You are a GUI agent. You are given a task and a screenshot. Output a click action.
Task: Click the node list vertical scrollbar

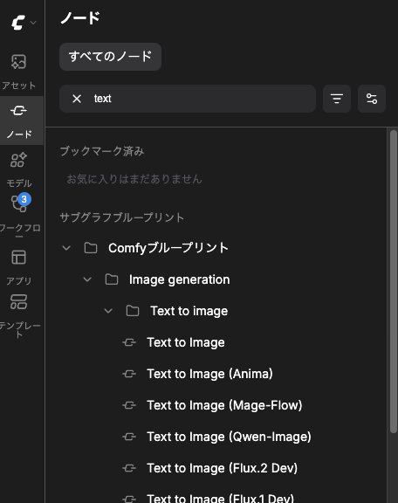pos(394,282)
